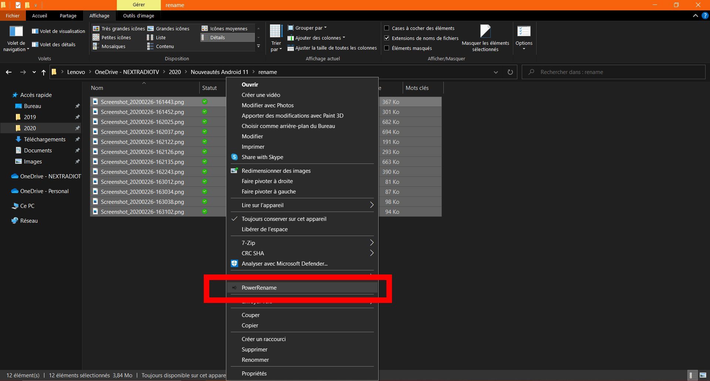Refresh the rename folder view
Image resolution: width=710 pixels, height=381 pixels.
pyautogui.click(x=510, y=72)
